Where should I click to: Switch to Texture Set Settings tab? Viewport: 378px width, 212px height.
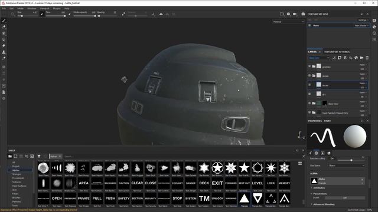(337, 52)
